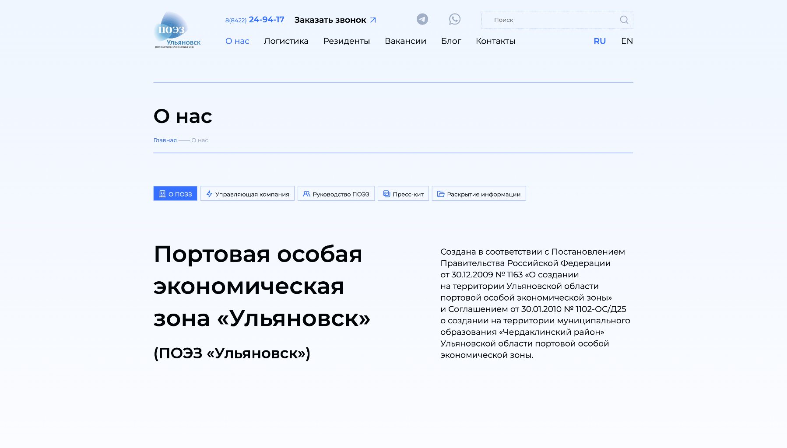The width and height of the screenshot is (787, 448).
Task: Click the building icon on 'О ПОЭЗ' tab
Action: coord(162,193)
